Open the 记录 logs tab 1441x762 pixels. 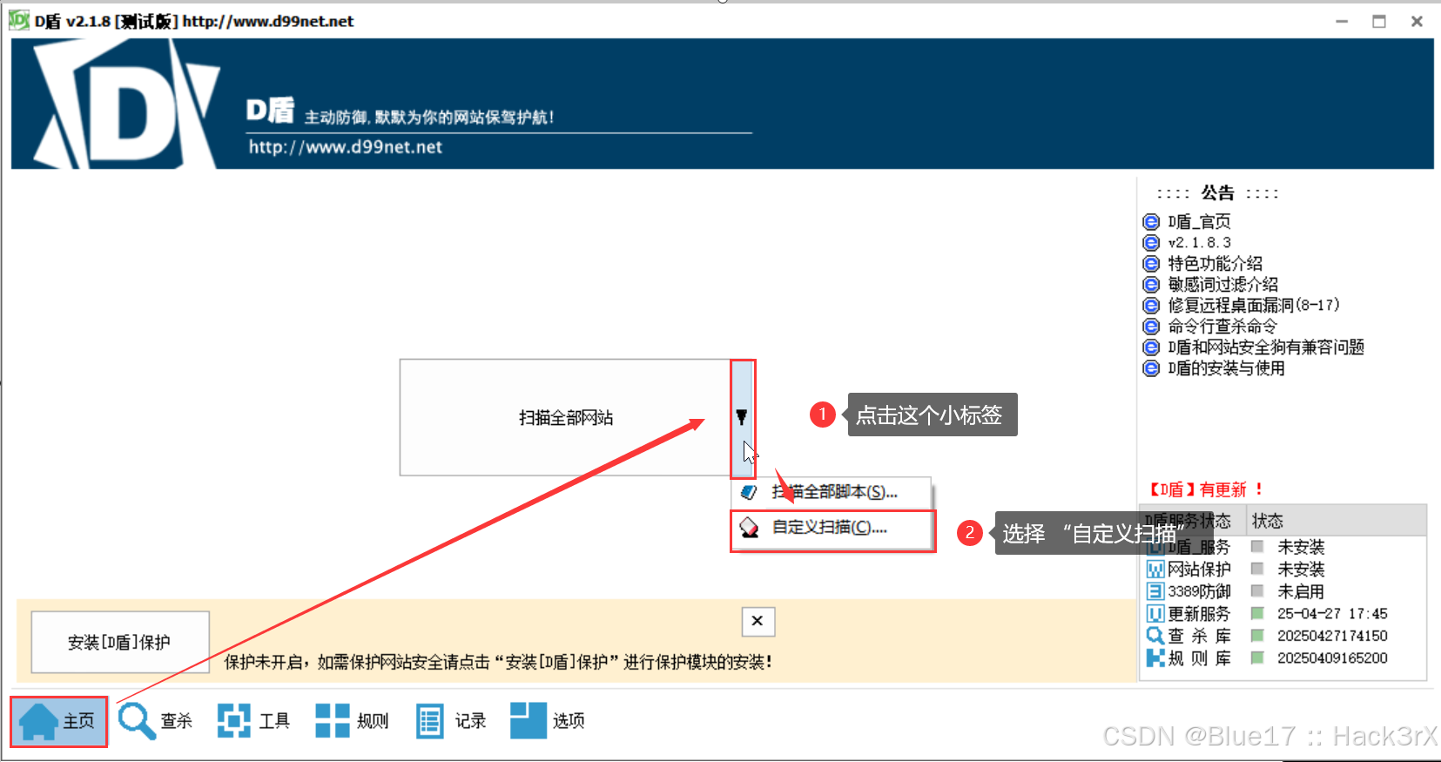point(450,721)
